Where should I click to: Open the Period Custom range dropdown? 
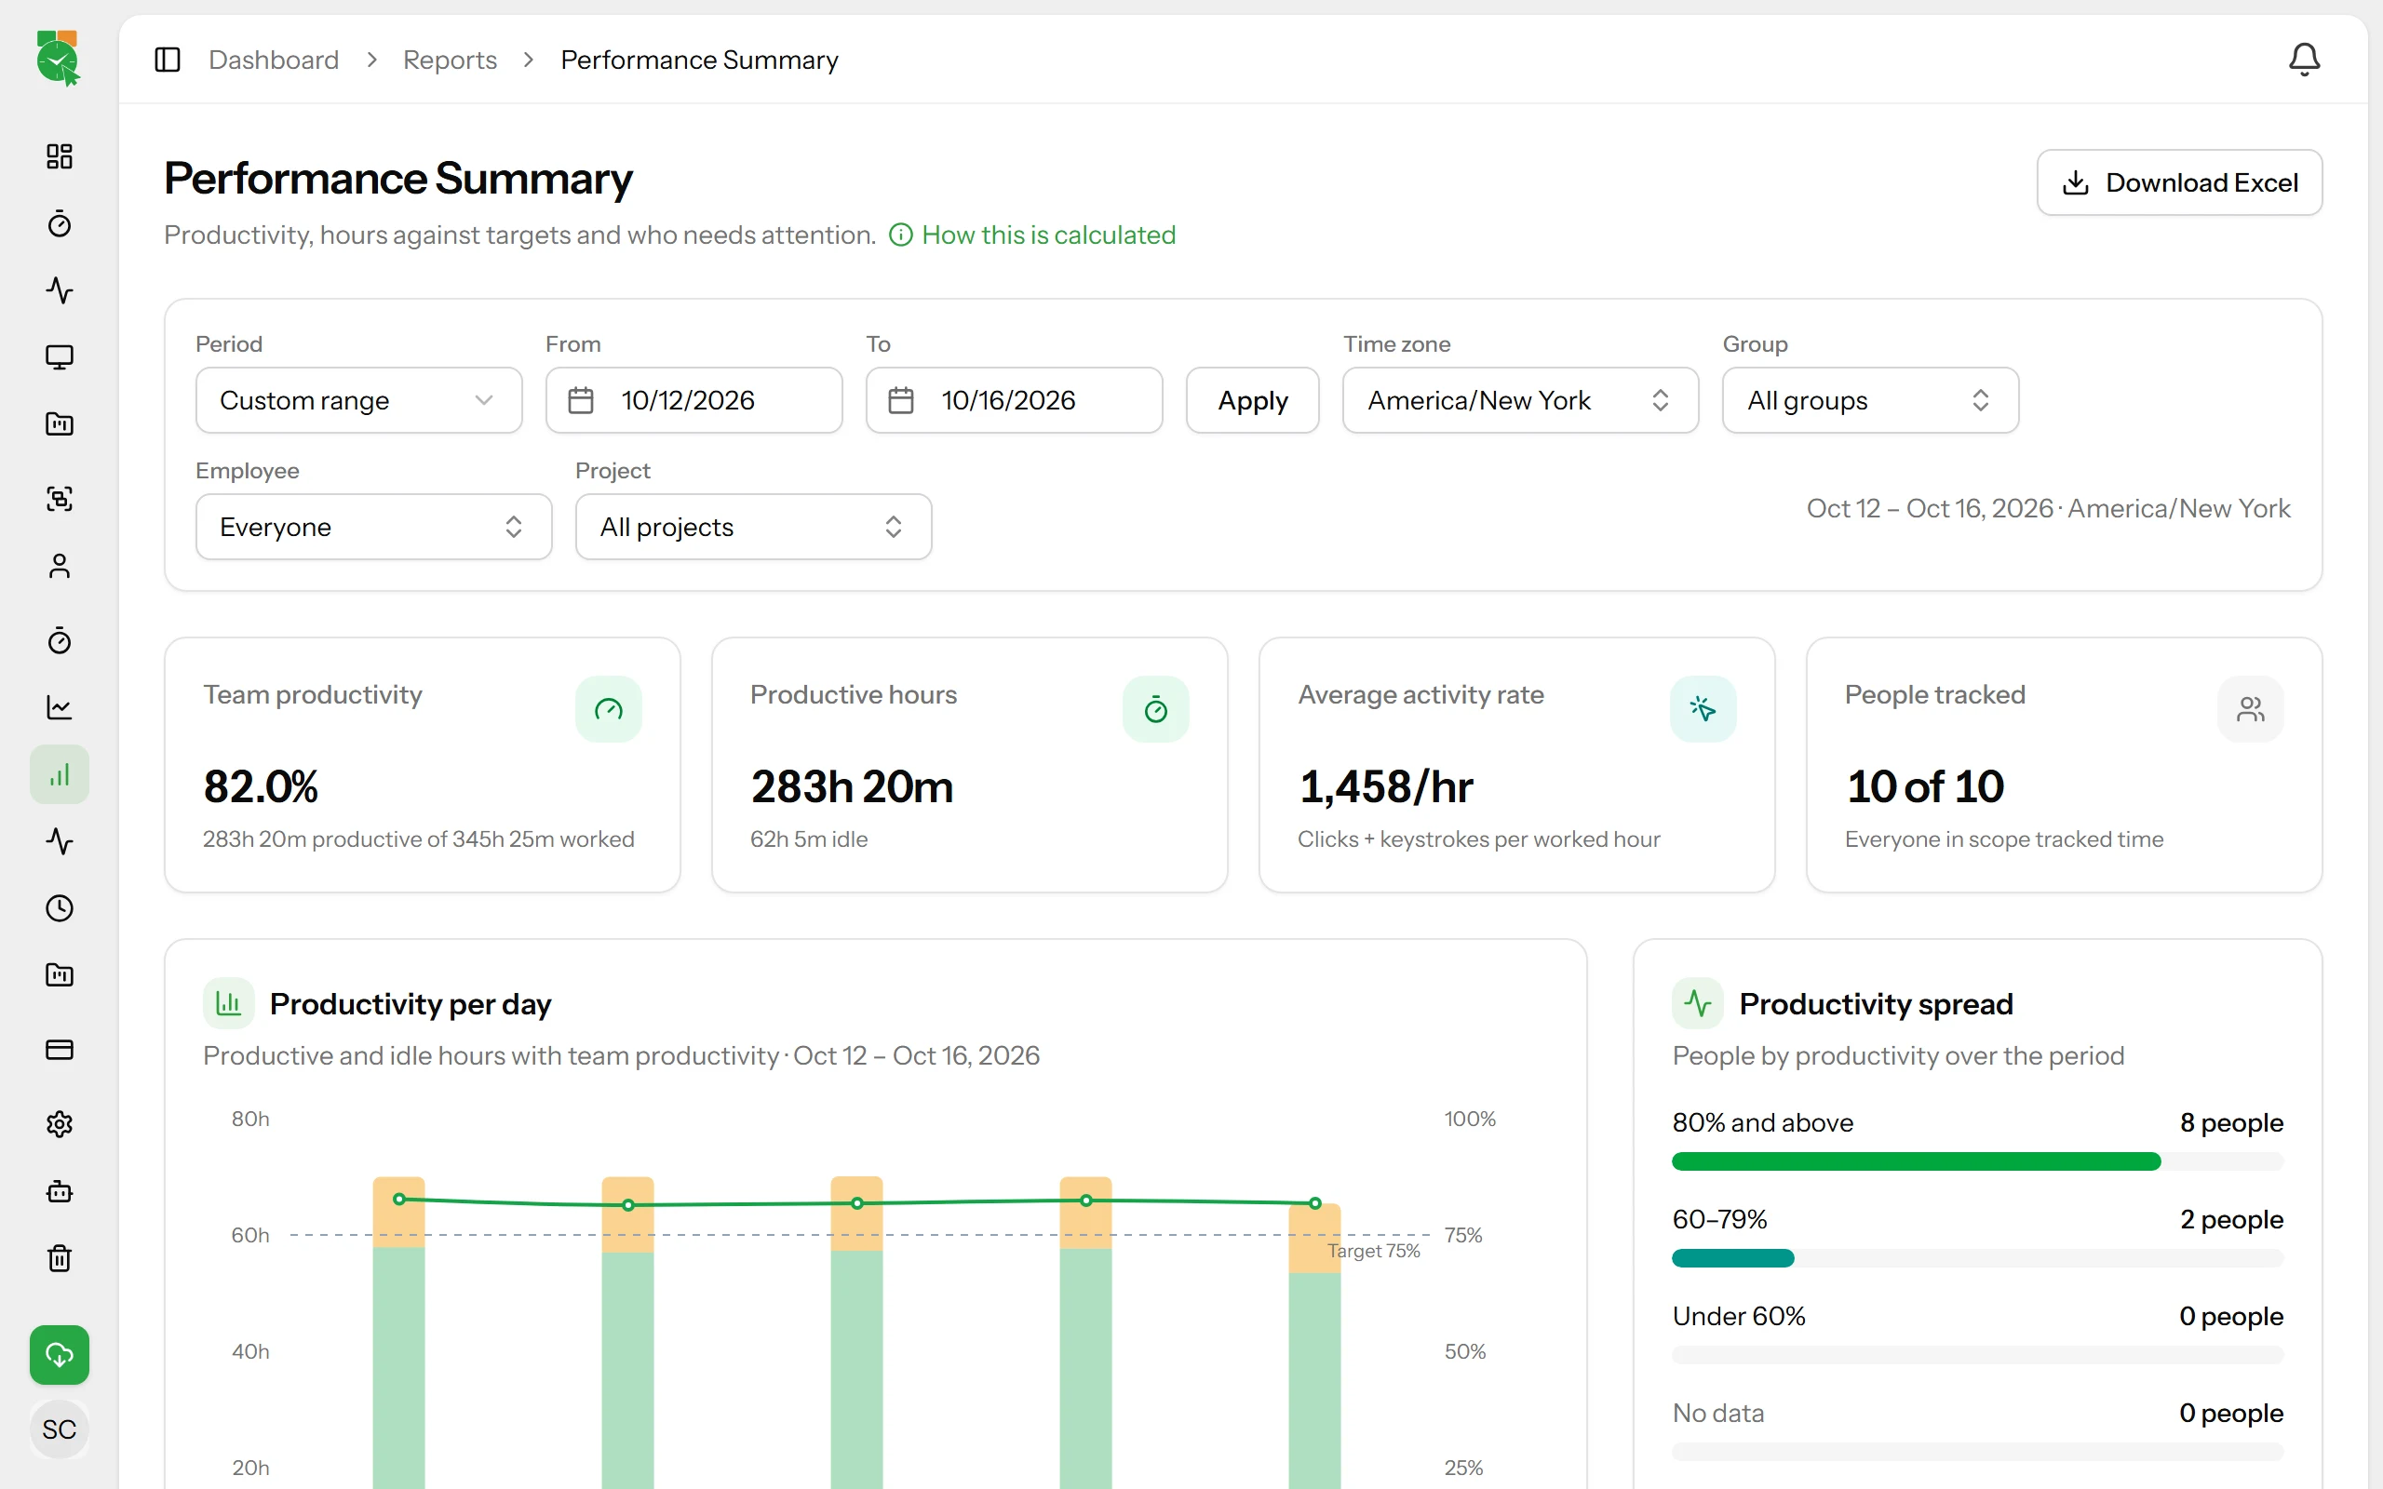coord(358,400)
